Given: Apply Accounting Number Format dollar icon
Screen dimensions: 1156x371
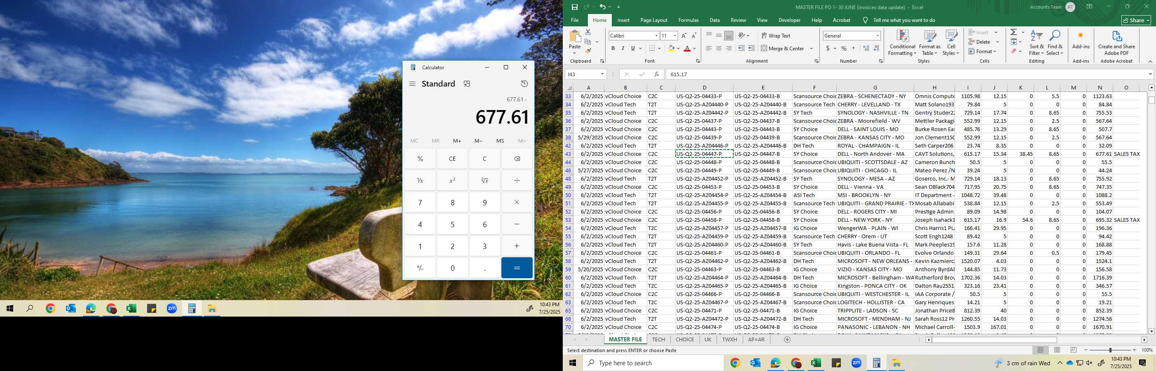Looking at the screenshot, I should (828, 48).
